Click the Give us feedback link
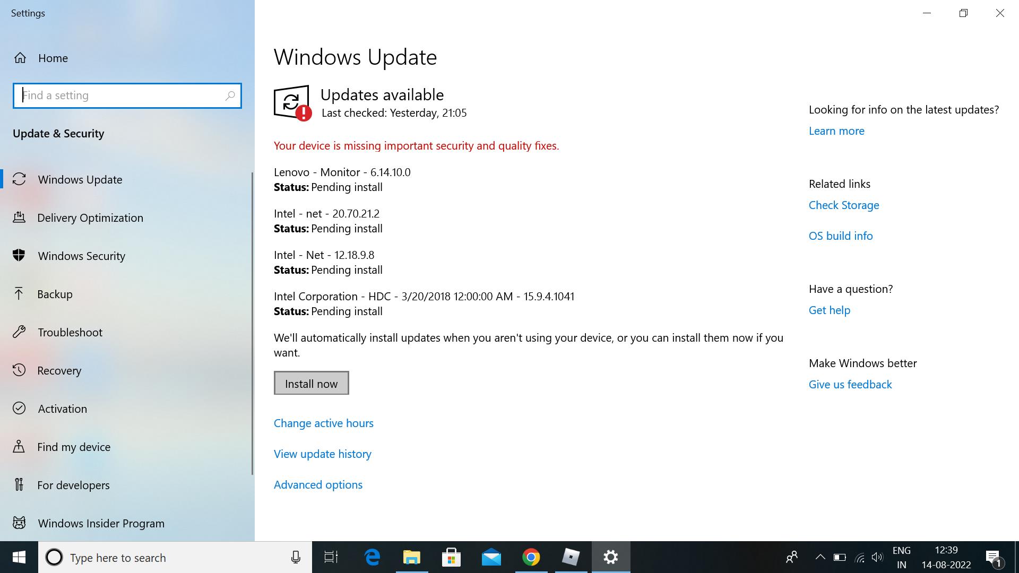Screen dimensions: 1019x573 [x=850, y=385]
